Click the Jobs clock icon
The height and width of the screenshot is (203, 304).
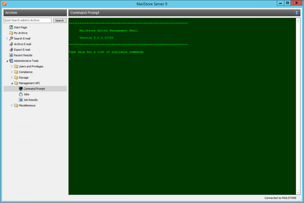21,94
